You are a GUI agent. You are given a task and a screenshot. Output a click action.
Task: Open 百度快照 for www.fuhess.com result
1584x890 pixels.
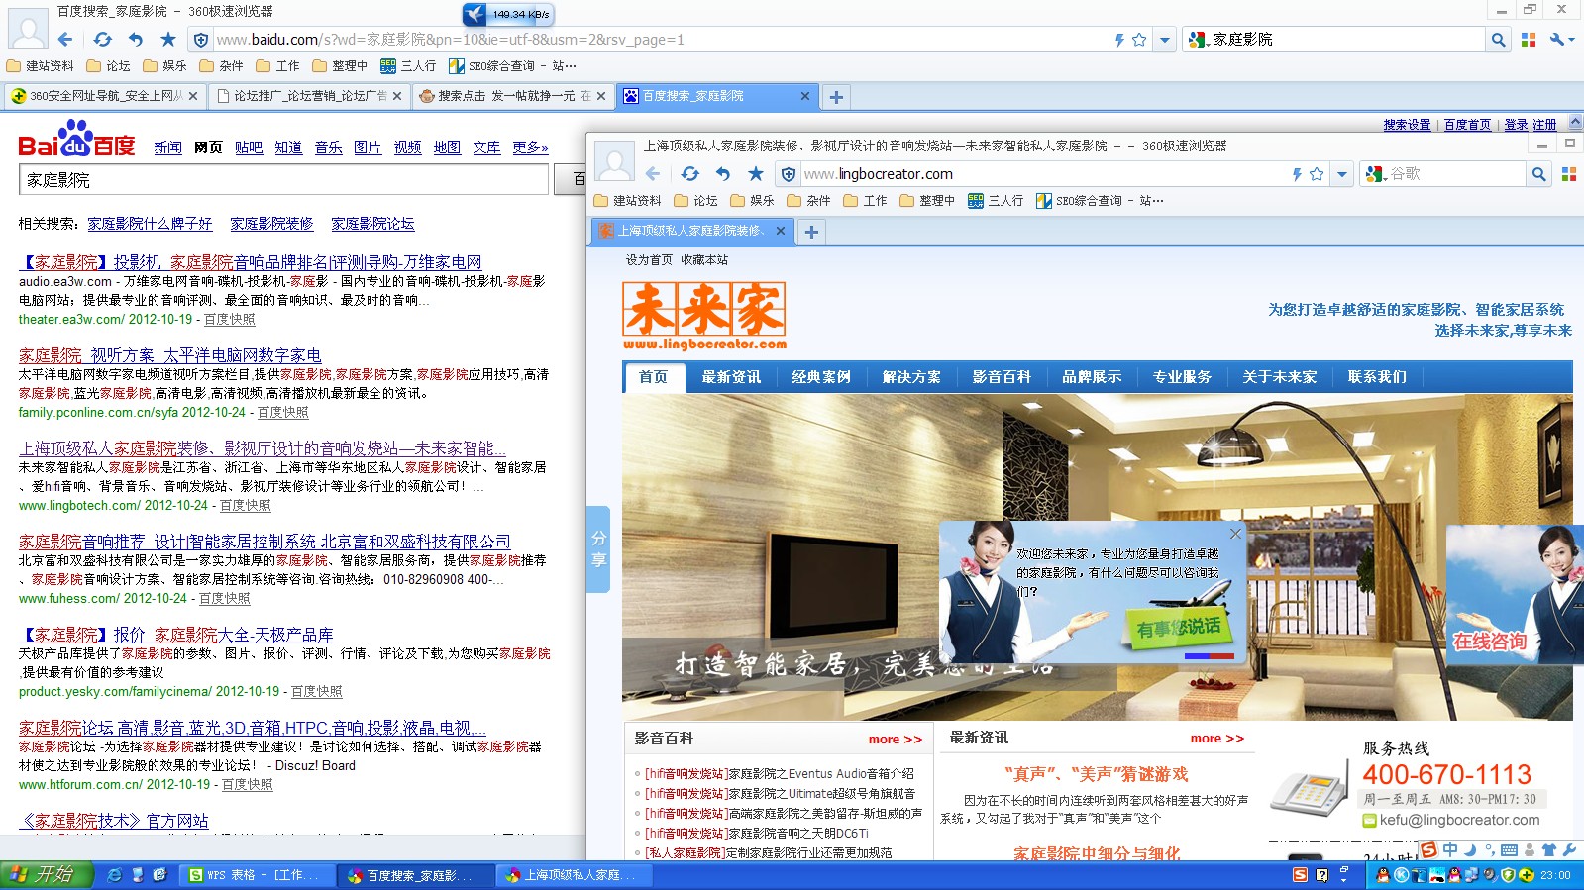[x=225, y=599]
